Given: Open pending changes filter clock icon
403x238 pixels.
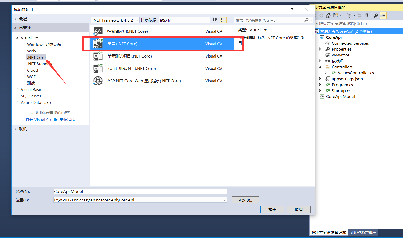Looking at the screenshot, I should click(349, 15).
